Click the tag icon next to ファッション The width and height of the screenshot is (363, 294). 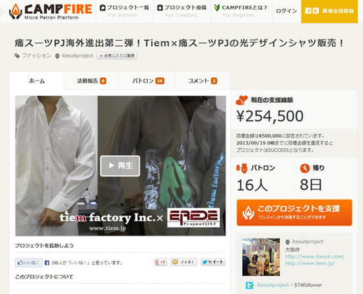tap(17, 56)
